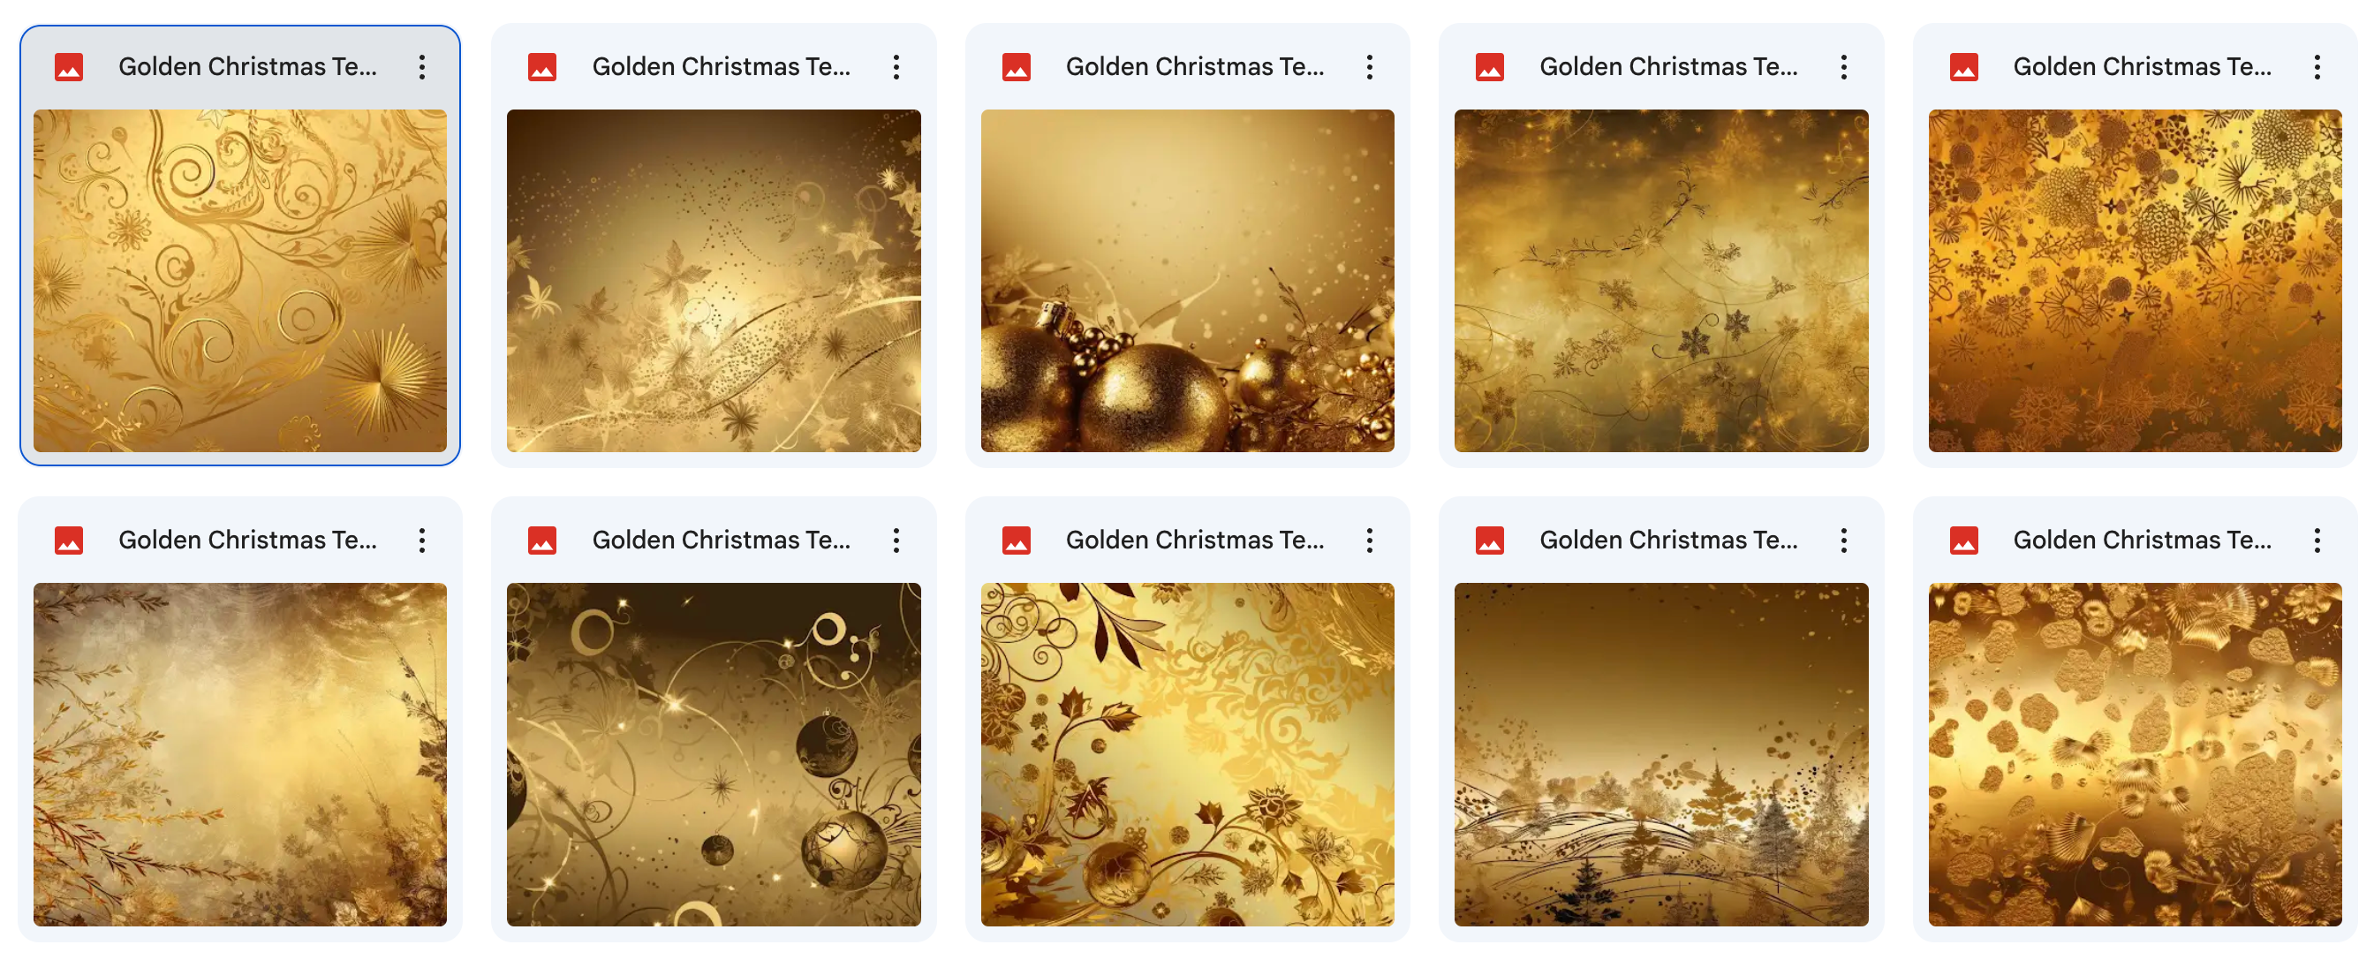Open thumbnail showing gold Christmas baubles

(1187, 281)
